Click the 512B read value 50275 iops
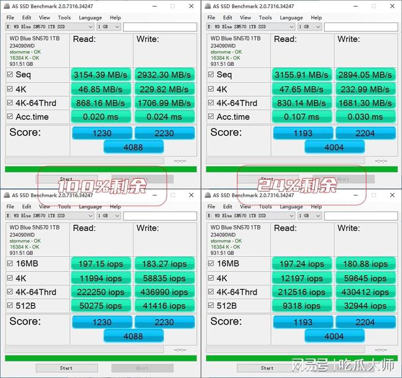This screenshot has width=402, height=378. click(x=100, y=306)
